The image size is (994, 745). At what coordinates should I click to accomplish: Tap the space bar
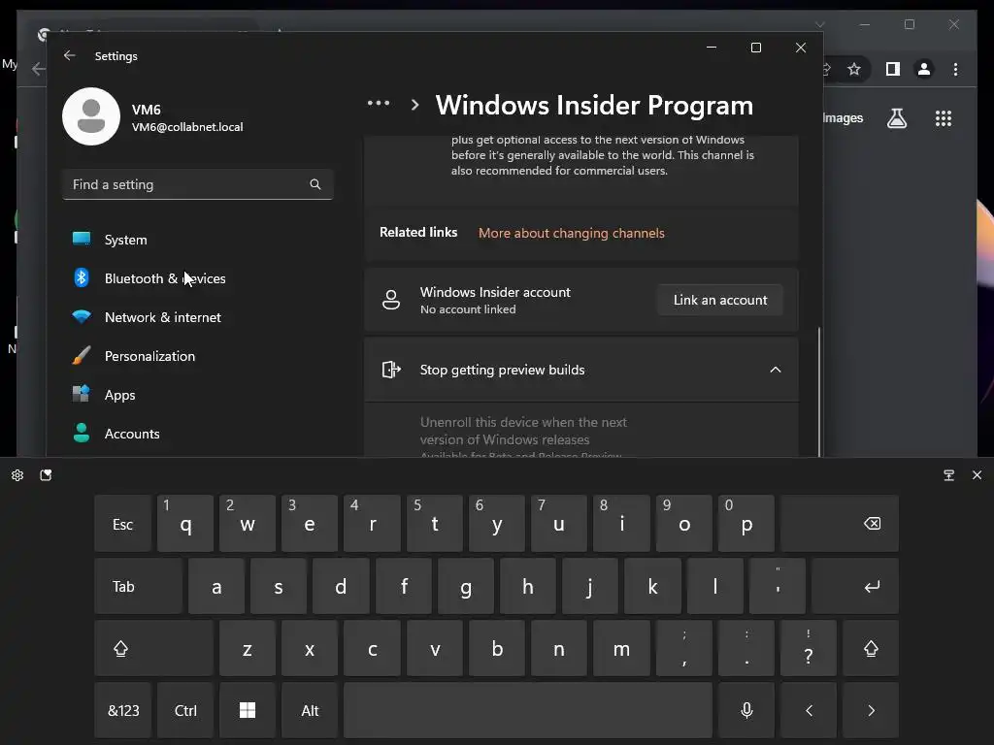click(528, 710)
